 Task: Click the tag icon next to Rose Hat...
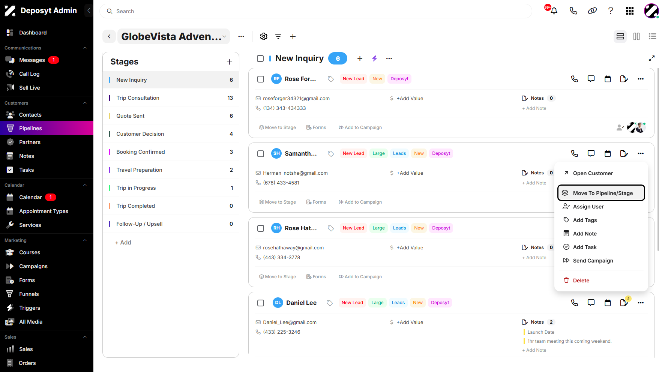pos(331,228)
